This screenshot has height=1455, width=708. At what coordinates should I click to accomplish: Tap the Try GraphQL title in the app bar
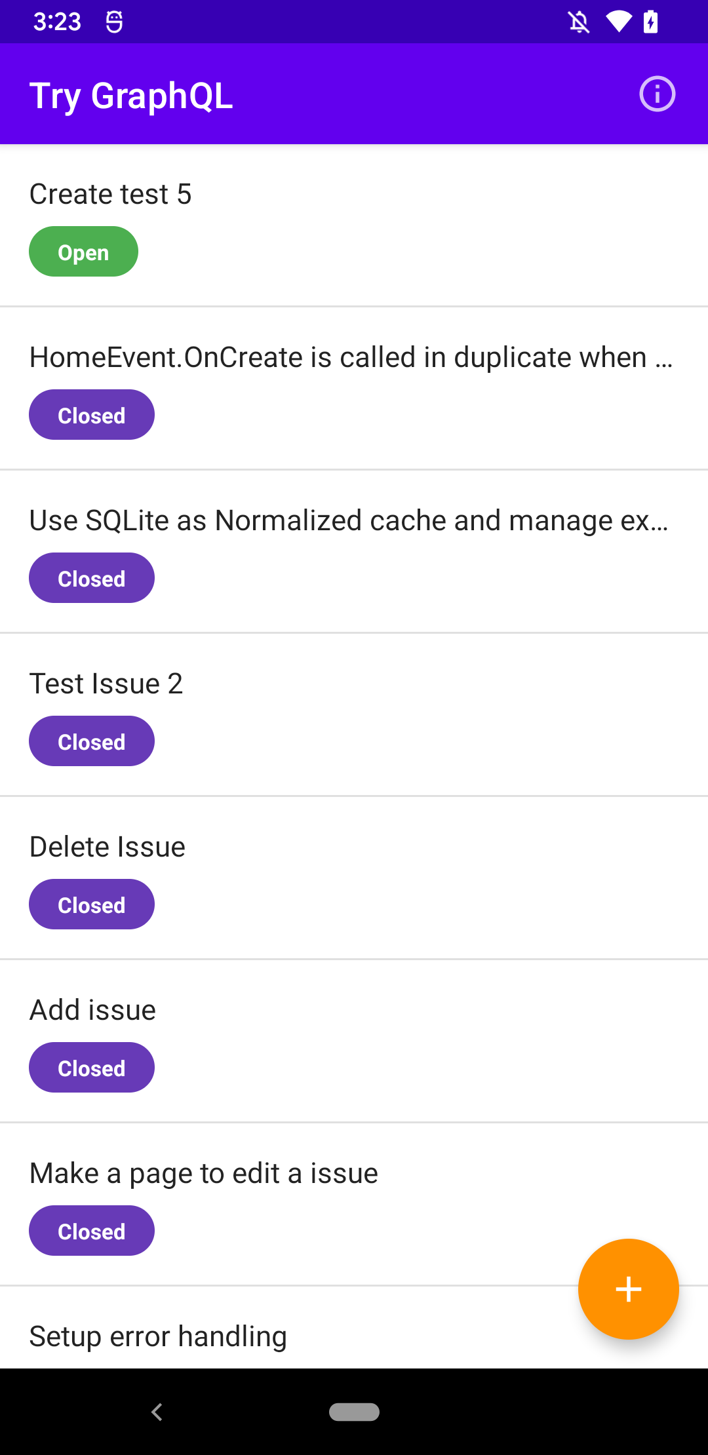point(131,95)
